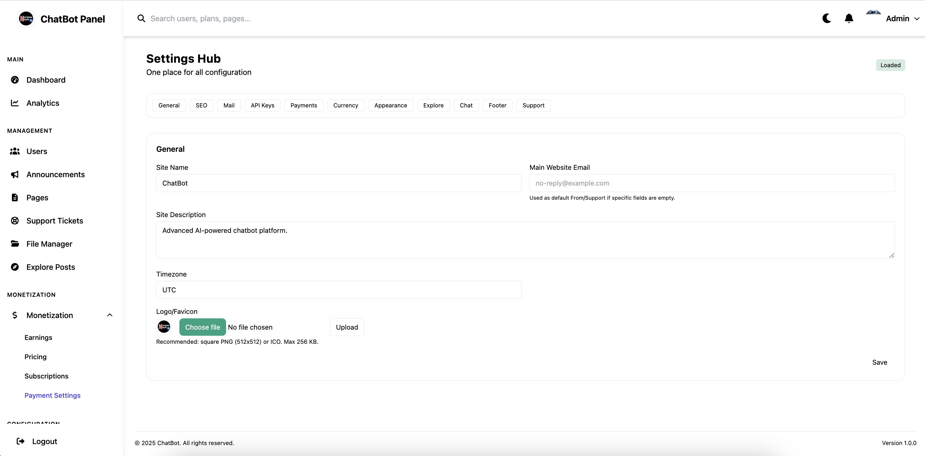Open File Manager folder icon
The width and height of the screenshot is (925, 456).
[15, 244]
